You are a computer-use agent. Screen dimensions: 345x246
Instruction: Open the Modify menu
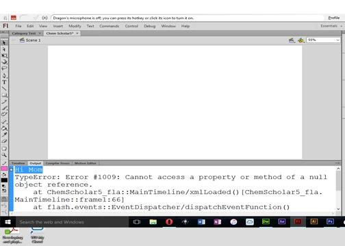coord(75,26)
